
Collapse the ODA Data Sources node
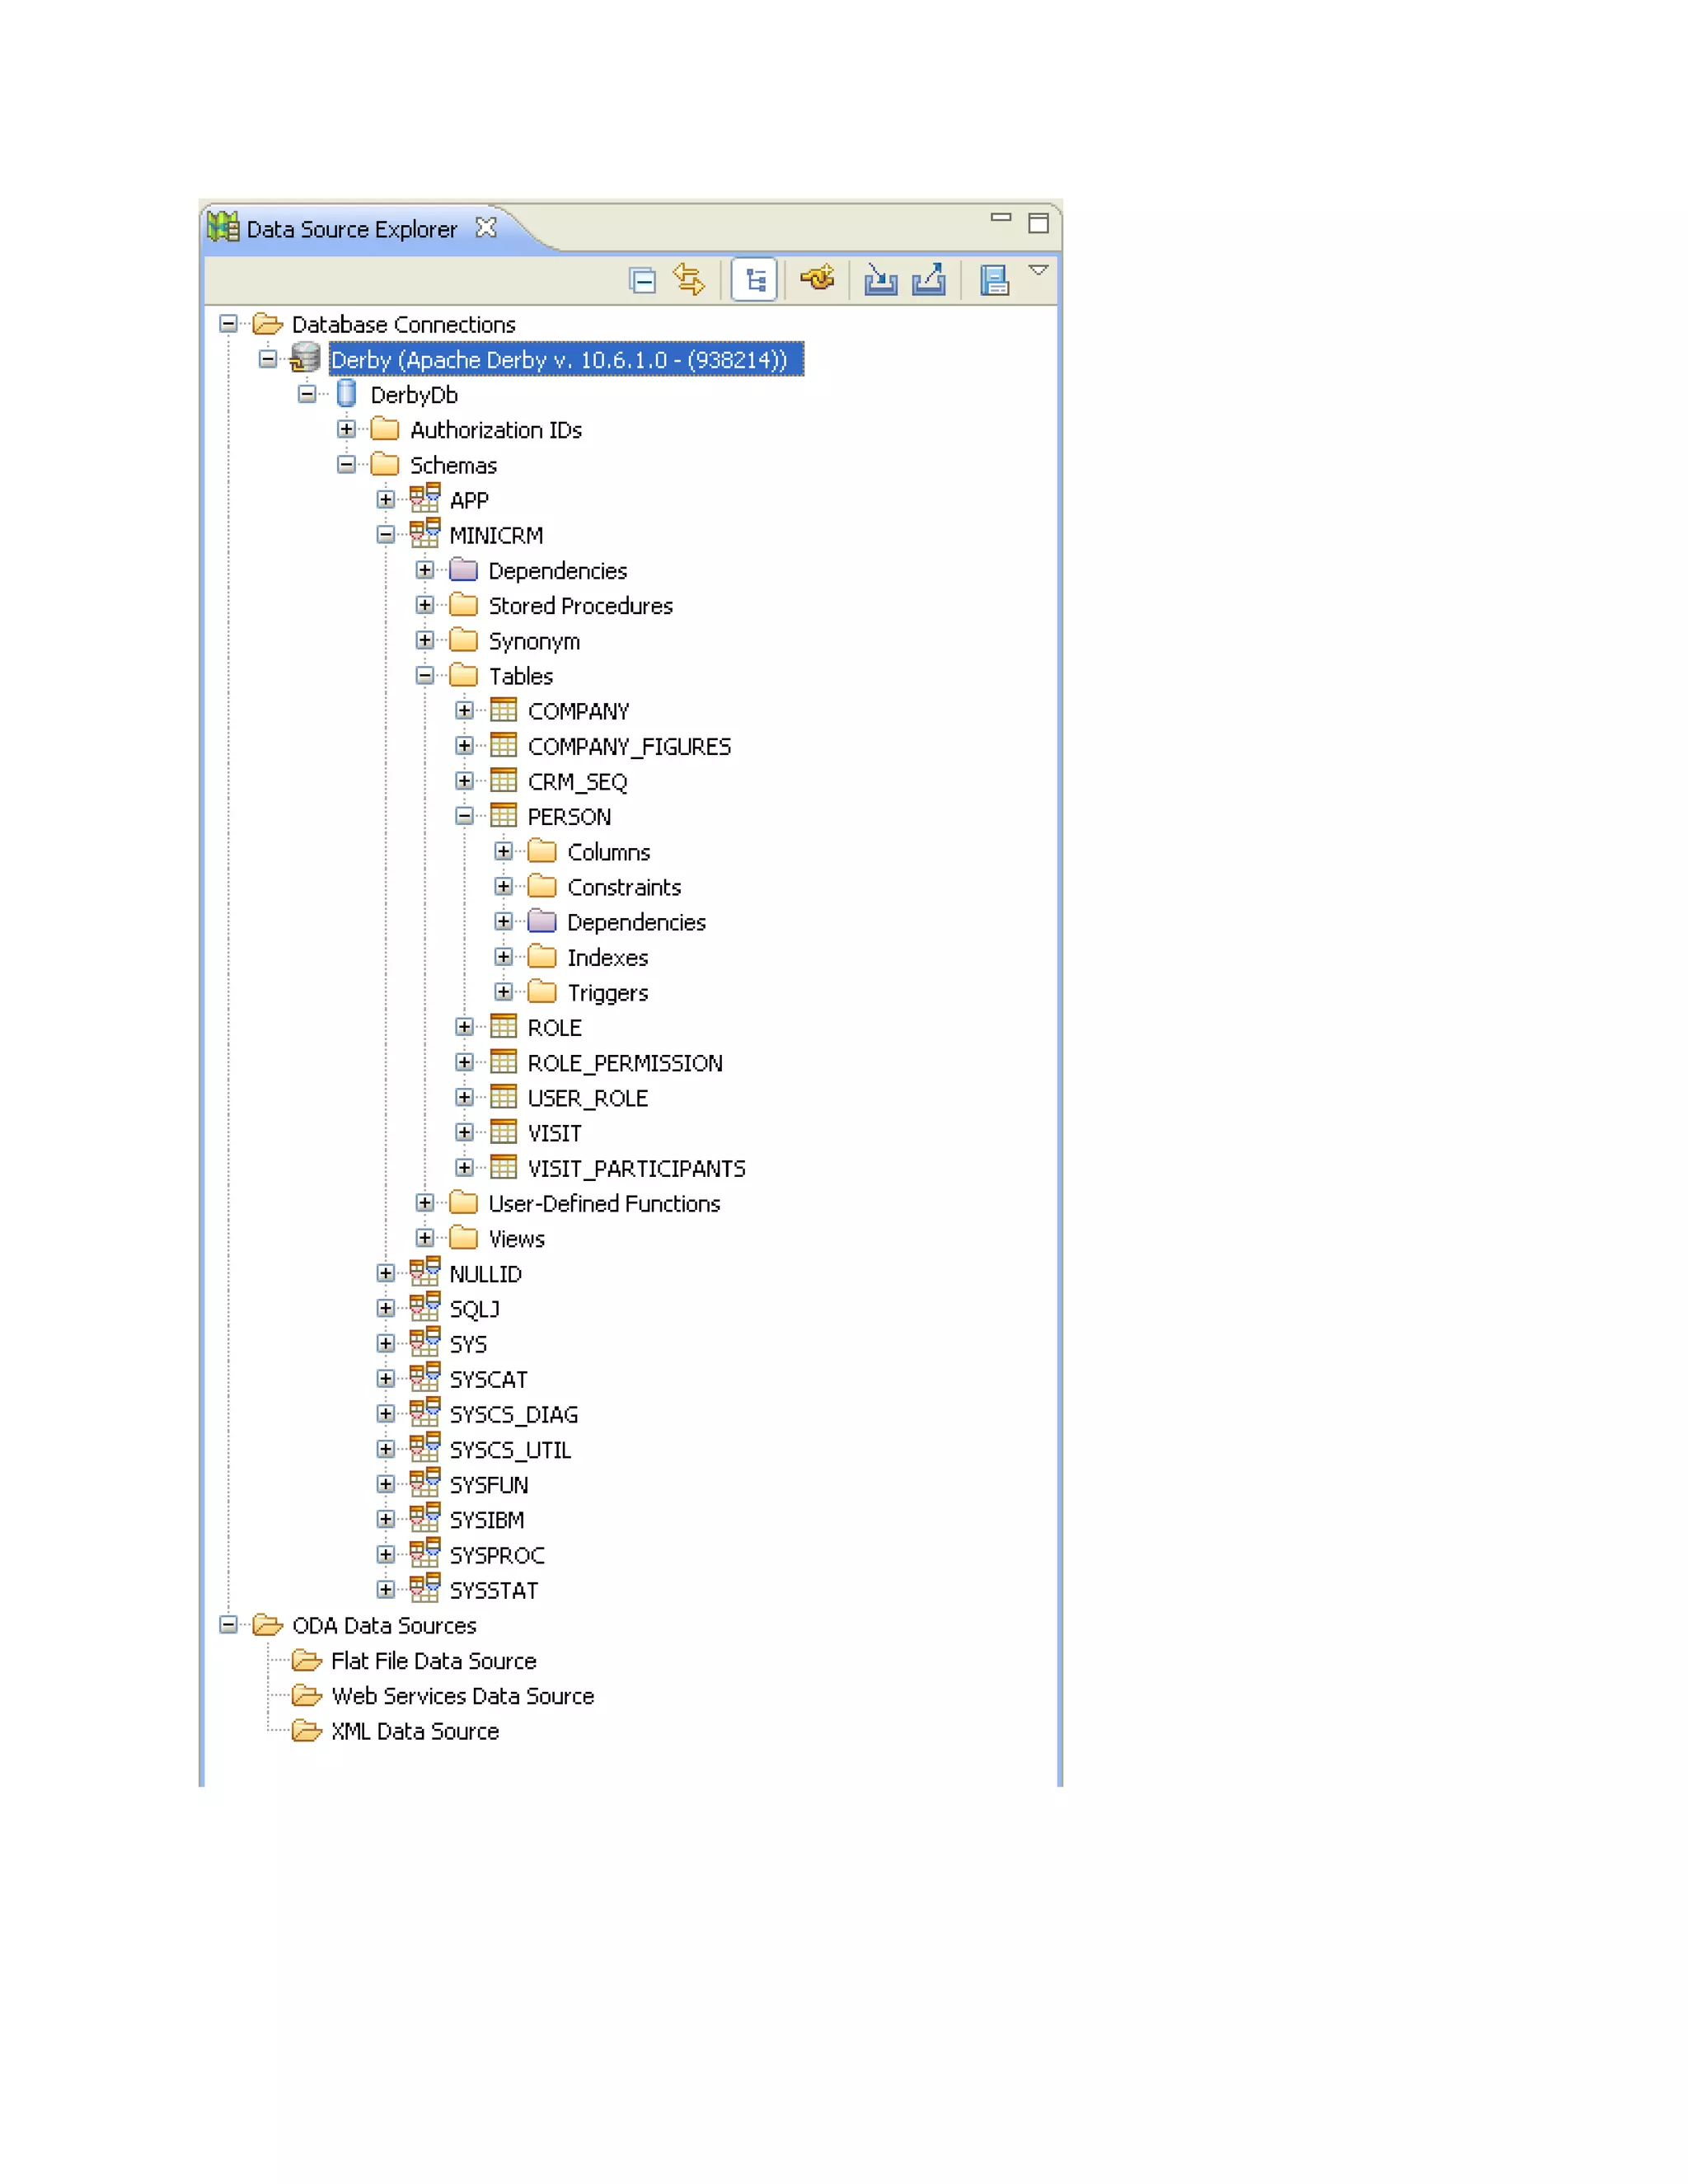228,1625
